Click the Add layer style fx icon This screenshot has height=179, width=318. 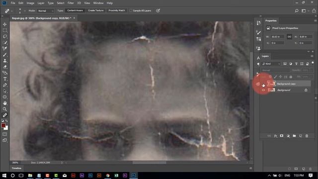coord(275,136)
